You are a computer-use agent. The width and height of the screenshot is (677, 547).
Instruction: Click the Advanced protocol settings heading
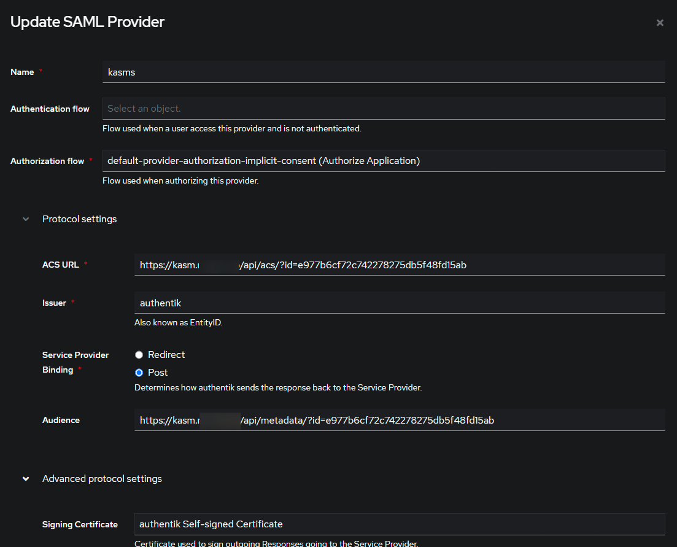point(102,478)
